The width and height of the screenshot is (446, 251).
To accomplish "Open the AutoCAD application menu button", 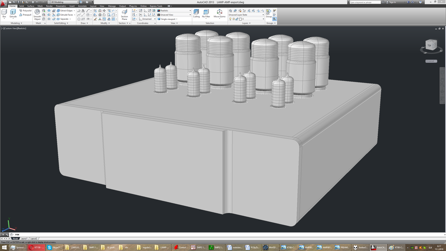I will pyautogui.click(x=4, y=3).
